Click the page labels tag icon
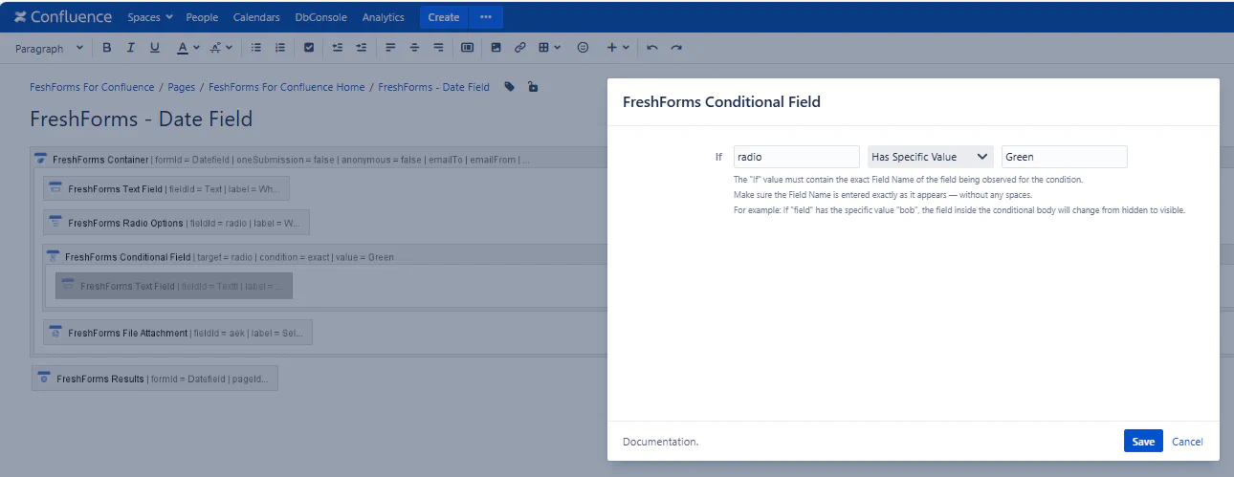 510,87
